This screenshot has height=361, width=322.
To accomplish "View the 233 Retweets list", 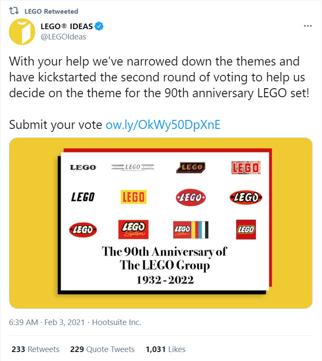I will tap(36, 349).
